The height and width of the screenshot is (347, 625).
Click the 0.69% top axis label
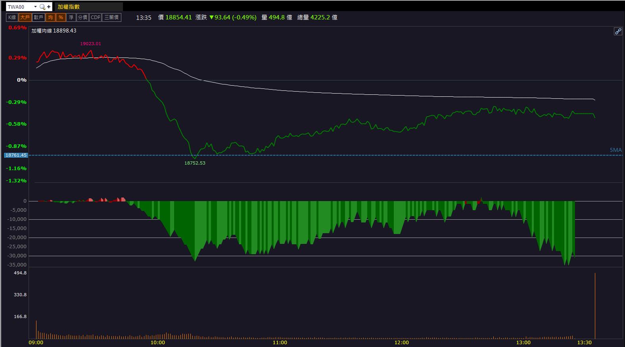coord(17,28)
